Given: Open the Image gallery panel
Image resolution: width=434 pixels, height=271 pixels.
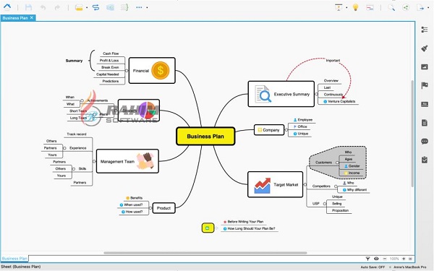Looking at the screenshot, I should pos(425,66).
